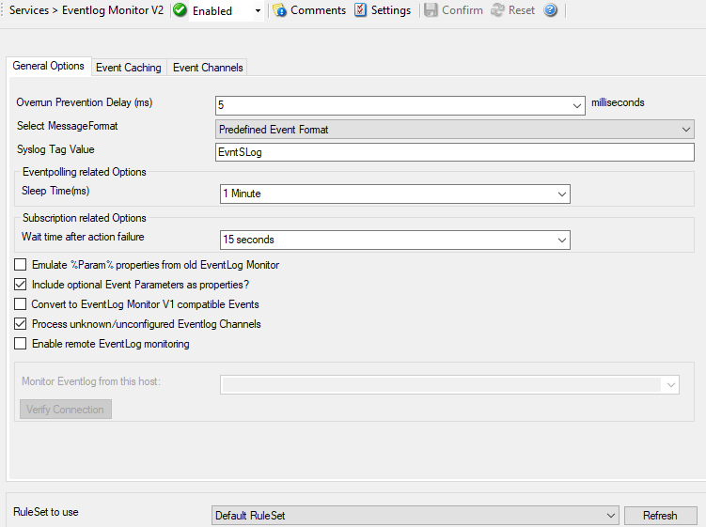The image size is (706, 527).
Task: Open the Overrun Prevention Delay dropdown
Action: point(577,105)
